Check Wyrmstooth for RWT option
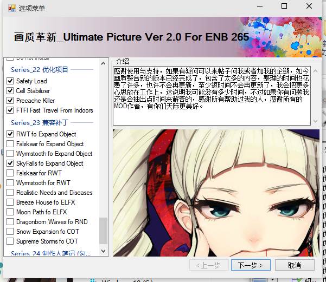Viewport: 326px width, 282px height. point(10,183)
